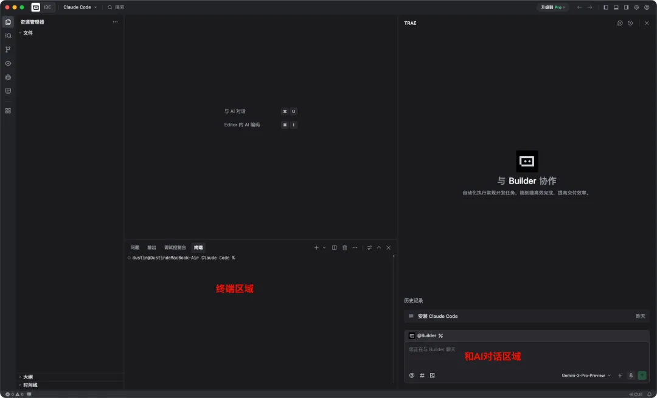Viewport: 657px width, 398px height.
Task: Open notifications bell in status bar
Action: 650,394
